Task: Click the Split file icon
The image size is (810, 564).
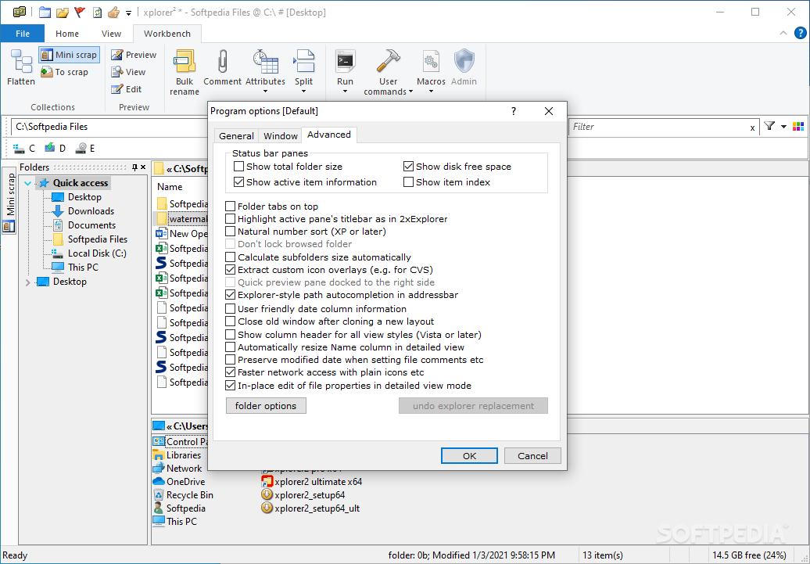Action: tap(303, 61)
